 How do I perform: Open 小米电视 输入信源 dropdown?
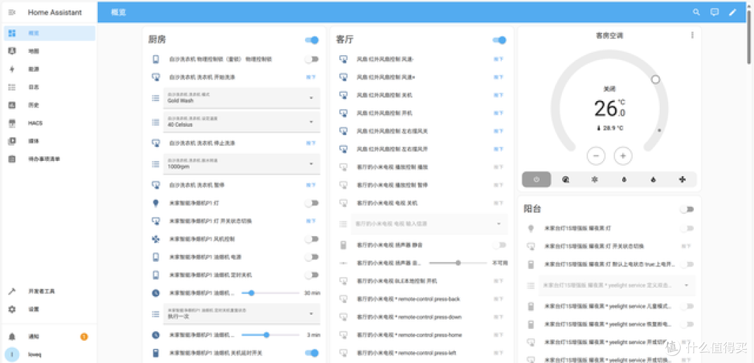click(429, 224)
